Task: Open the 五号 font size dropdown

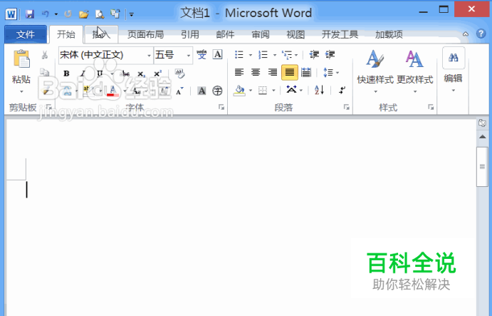Action: pyautogui.click(x=189, y=56)
